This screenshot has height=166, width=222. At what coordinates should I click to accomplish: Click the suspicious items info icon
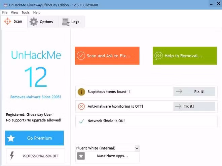coord(81,92)
